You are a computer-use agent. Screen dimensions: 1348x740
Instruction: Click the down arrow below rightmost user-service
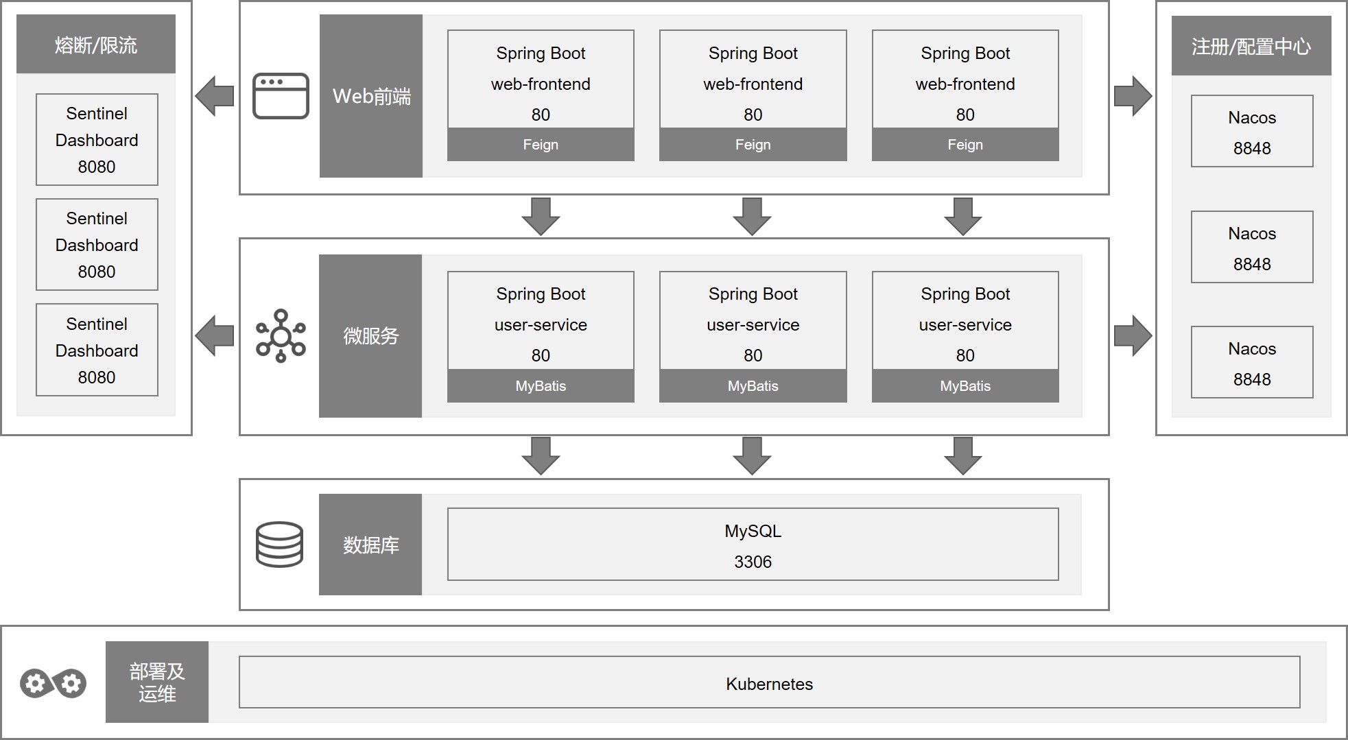coord(963,456)
